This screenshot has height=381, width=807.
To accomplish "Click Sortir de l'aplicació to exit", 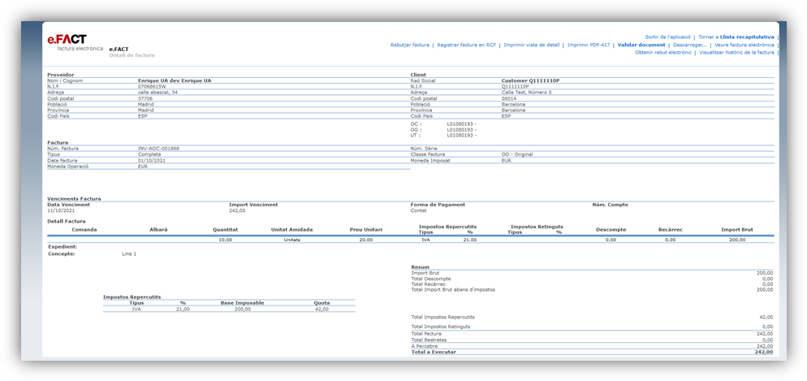I will click(667, 37).
